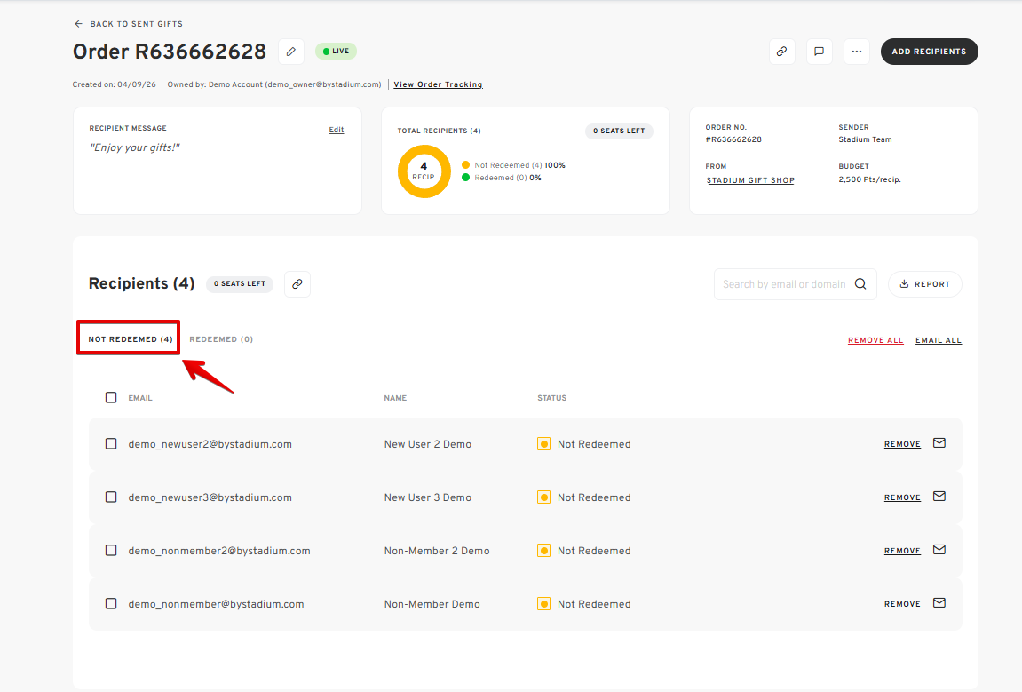The image size is (1022, 692).
Task: Switch to the Redeemed (0) tab
Action: [221, 339]
